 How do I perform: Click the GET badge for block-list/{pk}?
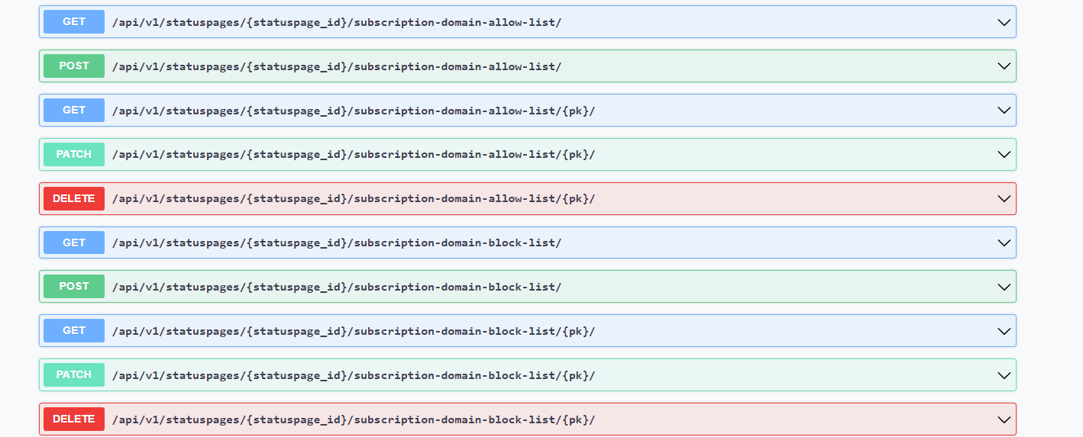tap(74, 331)
